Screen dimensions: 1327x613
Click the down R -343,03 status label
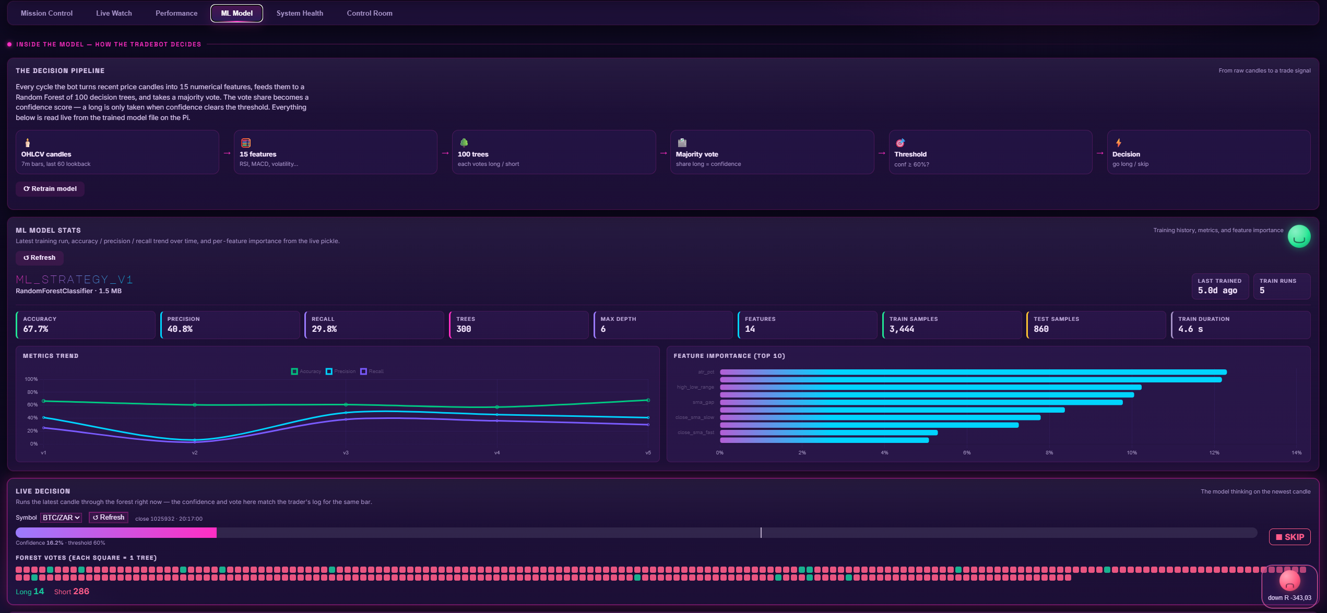point(1289,598)
